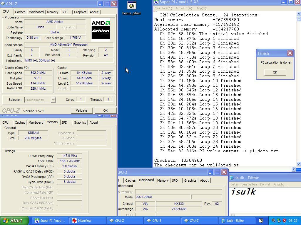The image size is (301, 225).
Task: Open About tab in top CPU-Z
Action: click(x=94, y=12)
